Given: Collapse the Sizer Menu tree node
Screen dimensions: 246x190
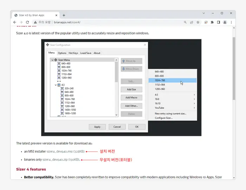Looking at the screenshot, I should 52,60.
